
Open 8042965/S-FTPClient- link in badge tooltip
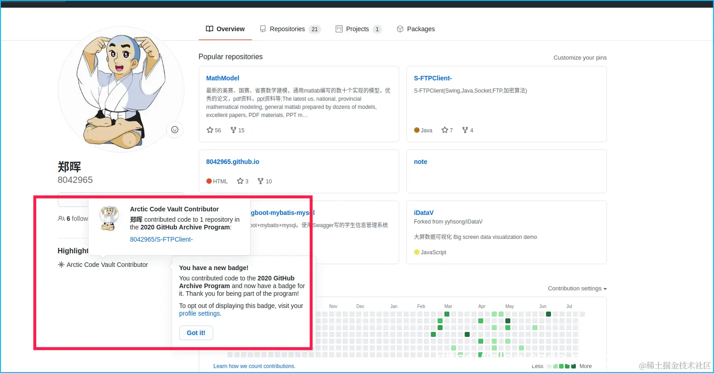point(161,239)
